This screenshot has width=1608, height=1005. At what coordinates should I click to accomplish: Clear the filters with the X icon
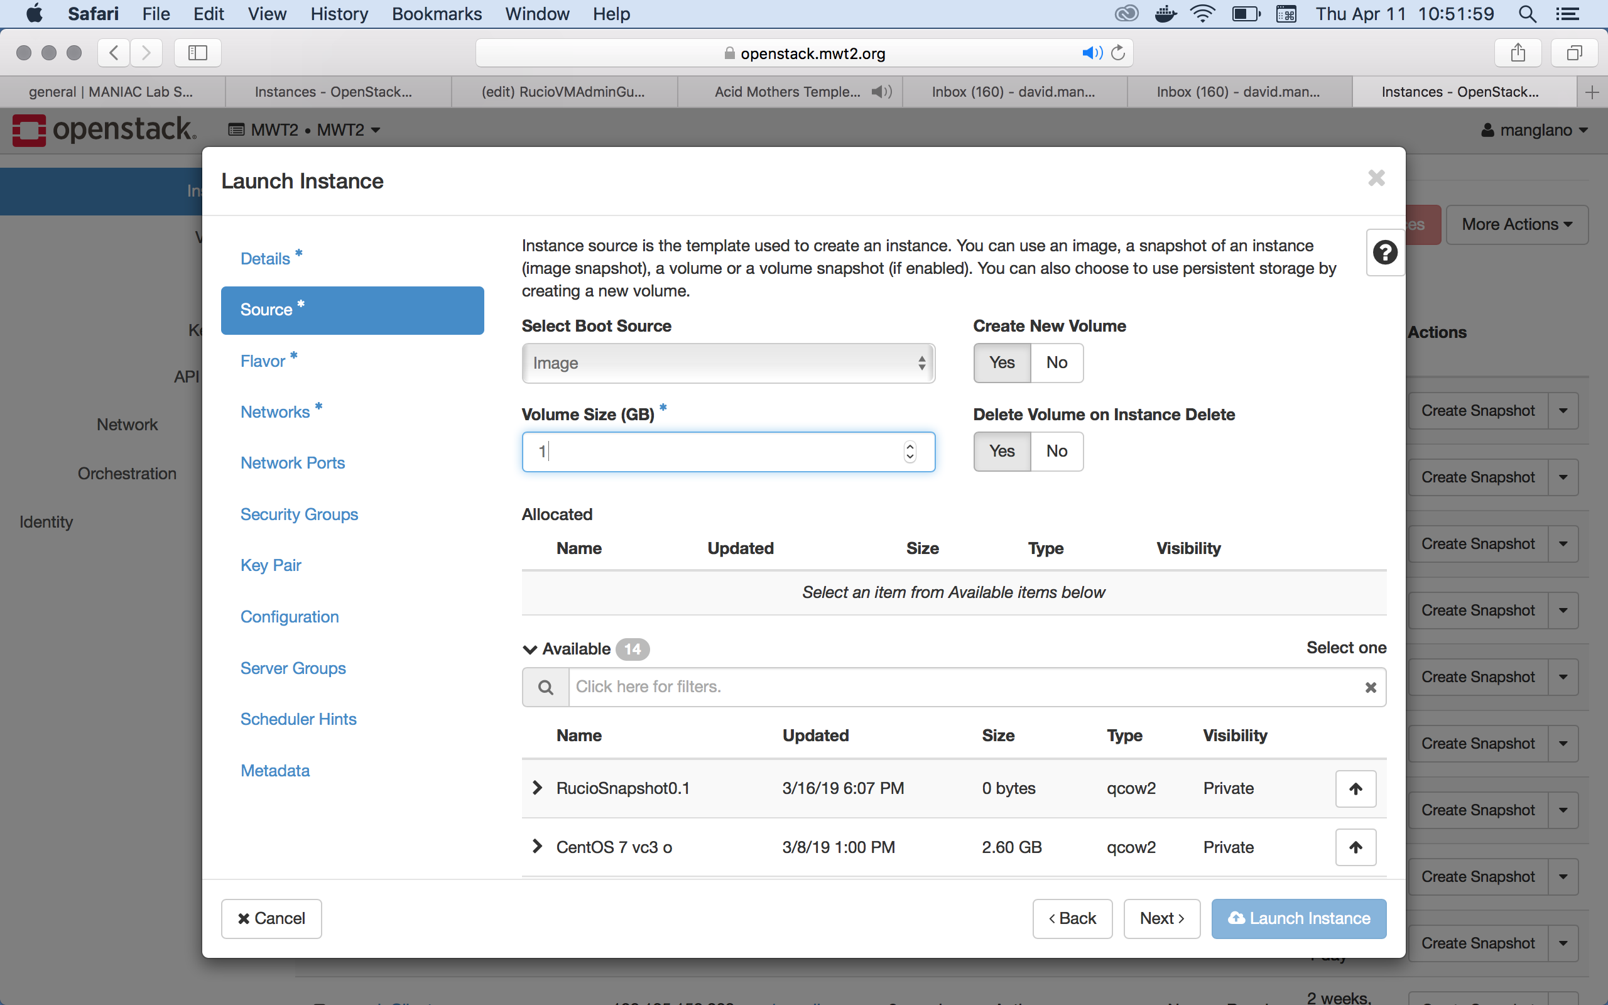[1370, 687]
